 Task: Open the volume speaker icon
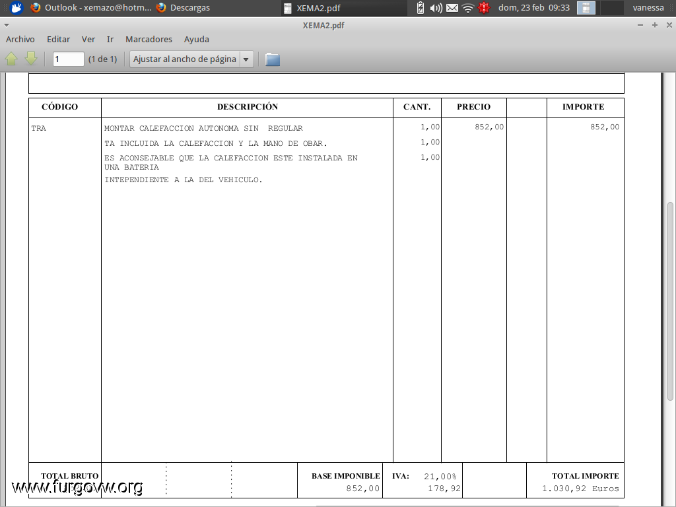tap(436, 8)
